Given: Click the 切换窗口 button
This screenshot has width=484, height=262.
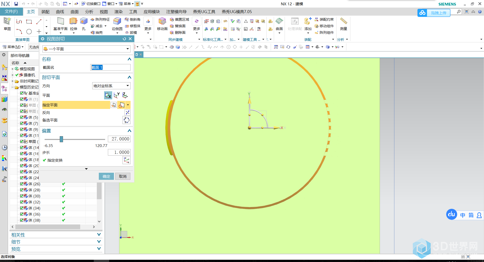Looking at the screenshot, I should (91, 4).
